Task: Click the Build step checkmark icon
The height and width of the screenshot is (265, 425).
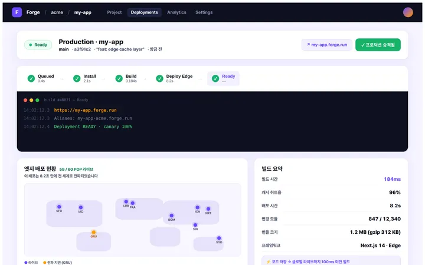Action: tap(119, 78)
